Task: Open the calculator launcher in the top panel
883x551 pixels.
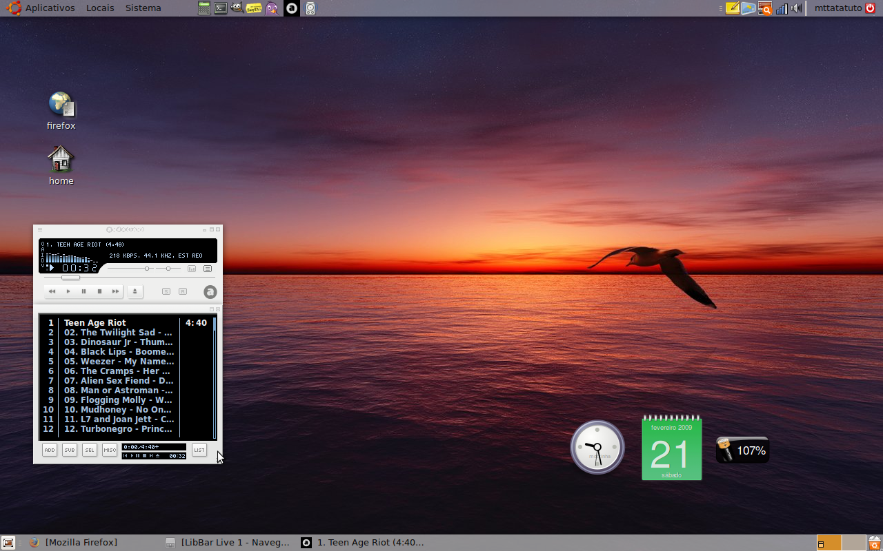Action: point(204,8)
